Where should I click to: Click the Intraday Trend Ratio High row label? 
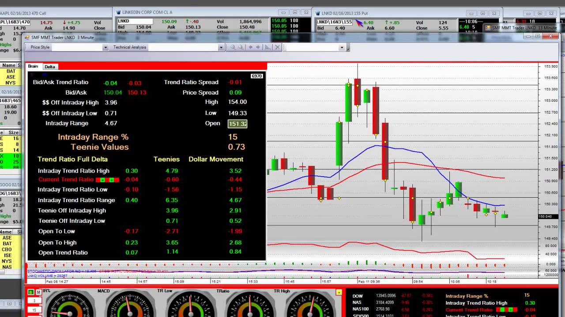tap(74, 171)
